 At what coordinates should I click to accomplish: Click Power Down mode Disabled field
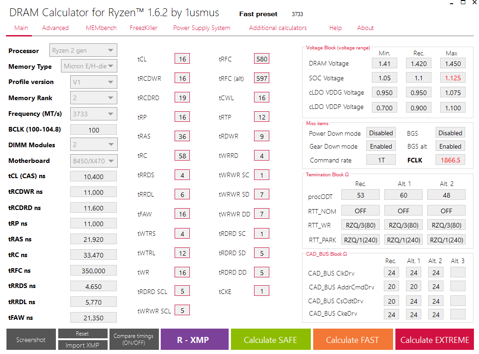[381, 133]
